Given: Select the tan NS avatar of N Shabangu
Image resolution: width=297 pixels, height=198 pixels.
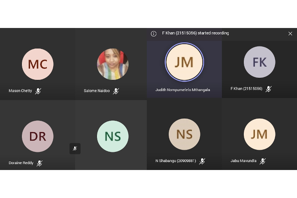Looking at the screenshot, I should (x=184, y=134).
